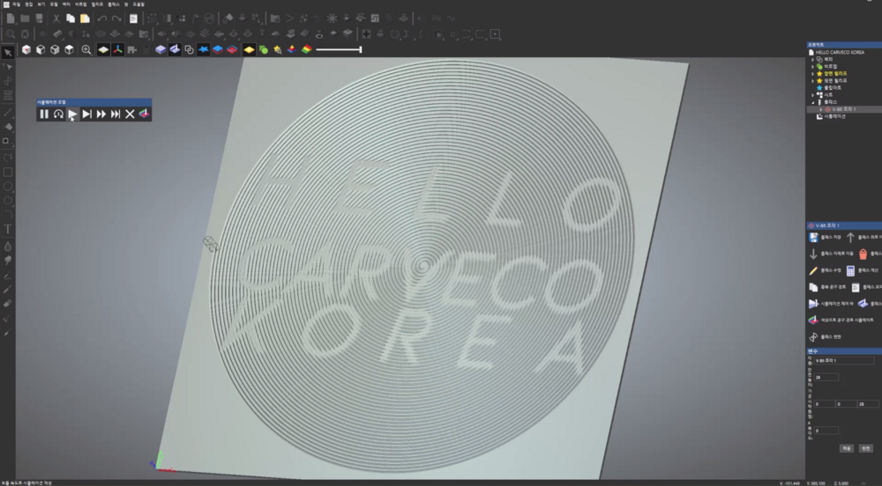882x486 pixels.
Task: Open the 파일 menu
Action: (x=16, y=4)
